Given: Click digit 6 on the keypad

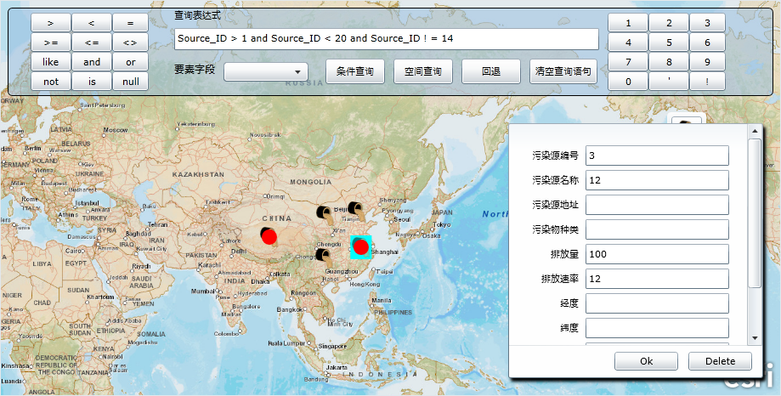Looking at the screenshot, I should pos(707,42).
